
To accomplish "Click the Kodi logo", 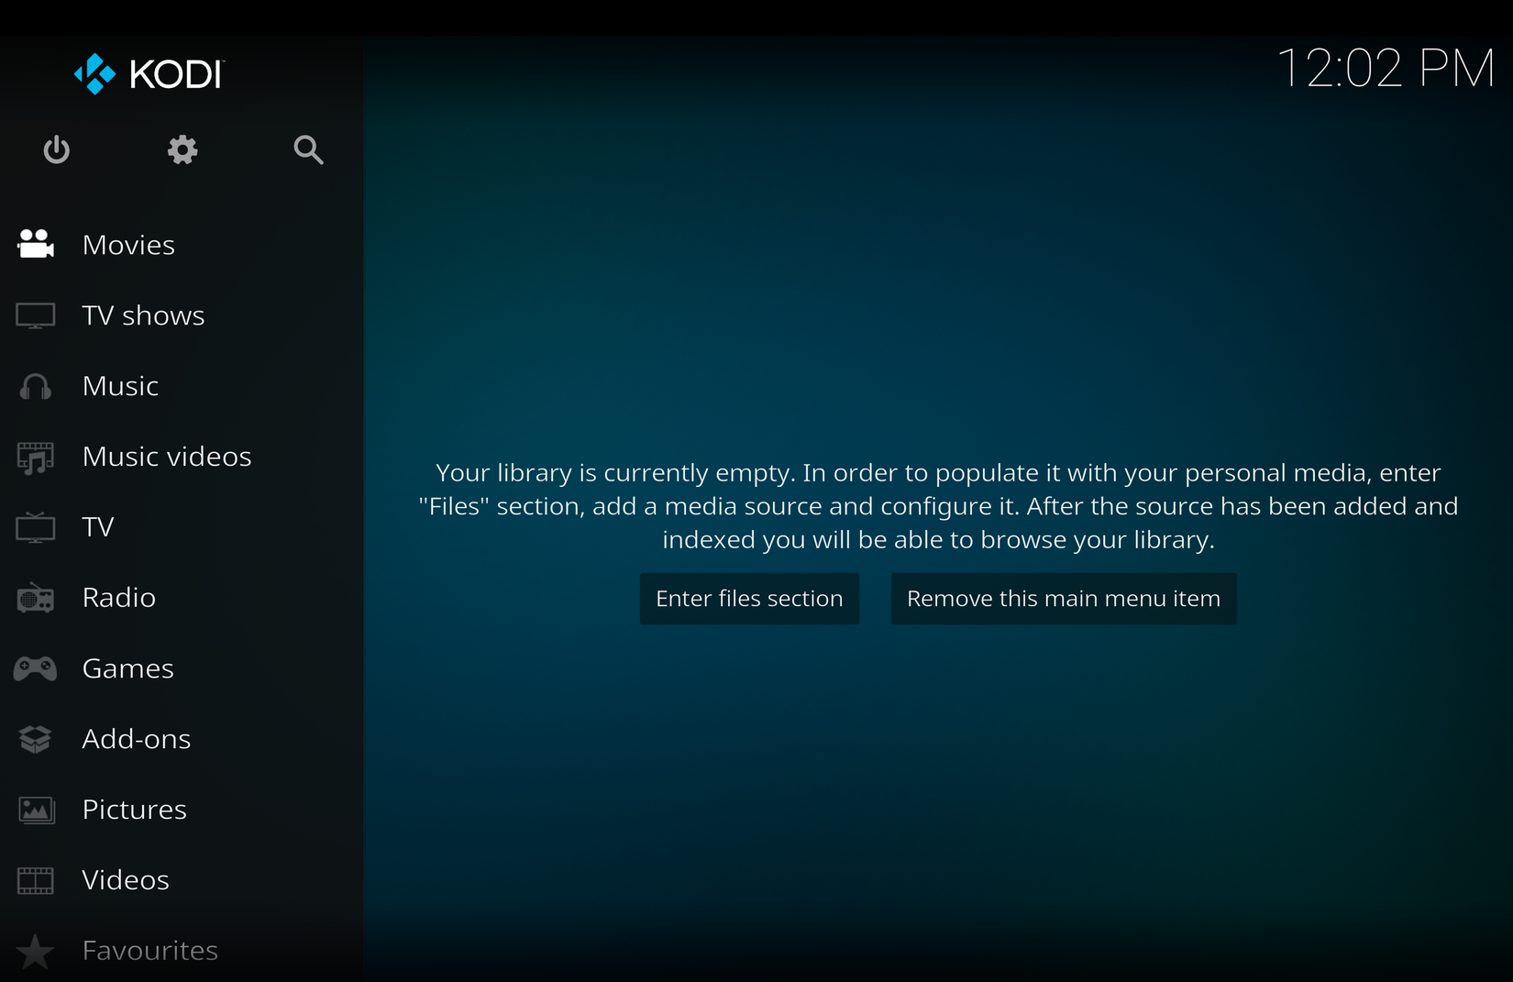I will coord(147,73).
